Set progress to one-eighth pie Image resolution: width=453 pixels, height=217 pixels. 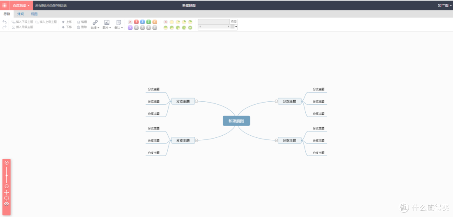click(x=178, y=22)
